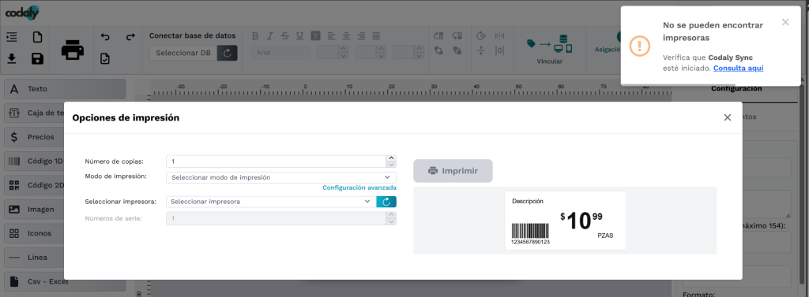
Task: Click the download arrow icon
Action: click(11, 58)
